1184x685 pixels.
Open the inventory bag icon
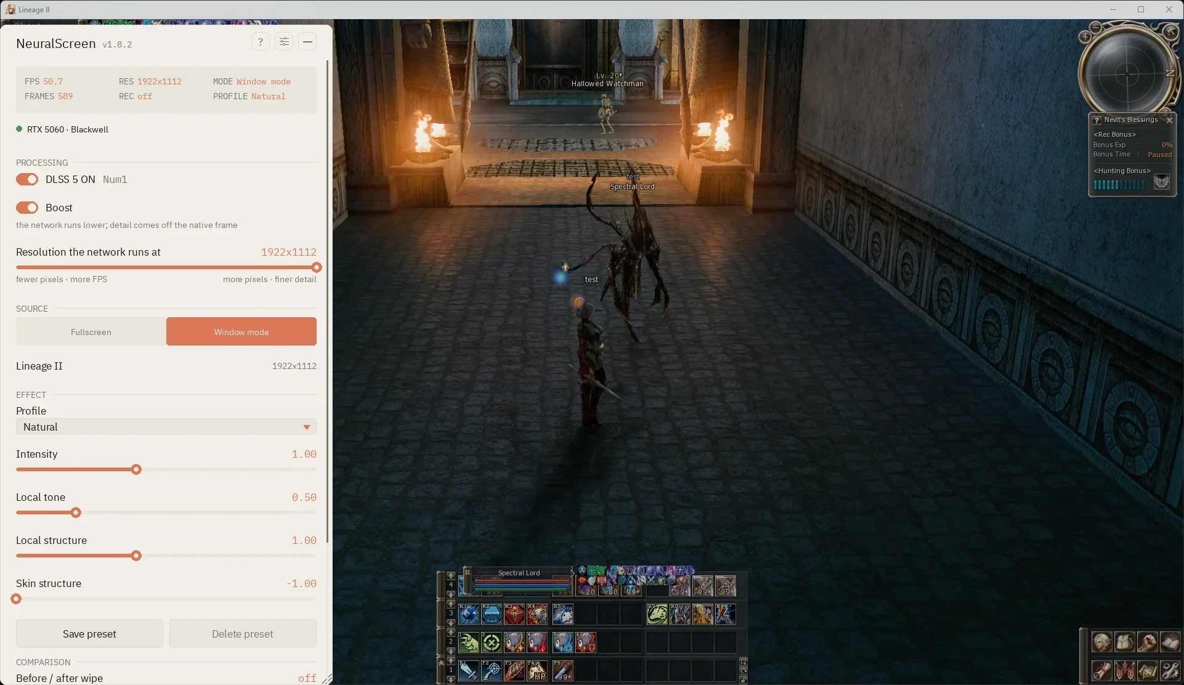coord(1125,642)
